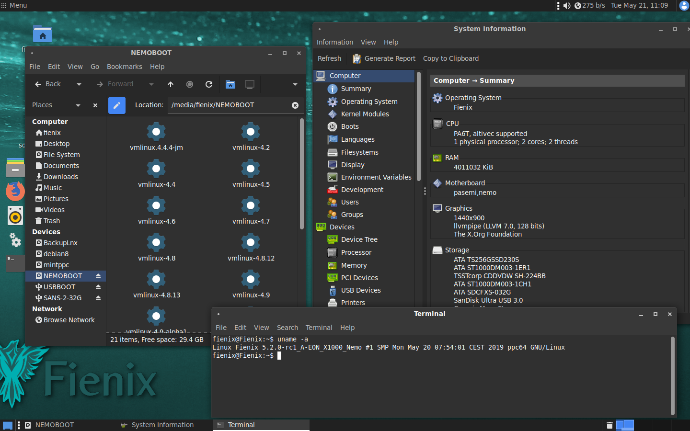Click Generate Report in System Information
This screenshot has height=431, width=690.
[384, 58]
